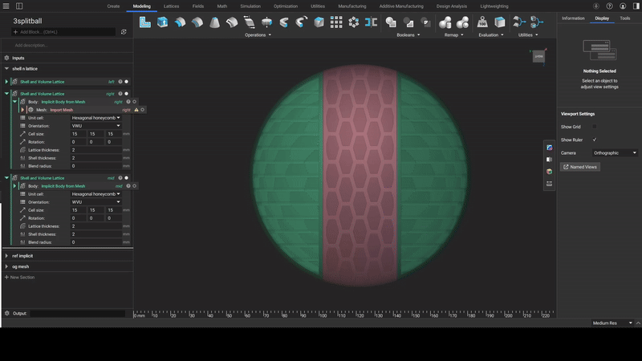
Task: Click the Shell tool icon in the ribbon
Action: pyautogui.click(x=145, y=22)
